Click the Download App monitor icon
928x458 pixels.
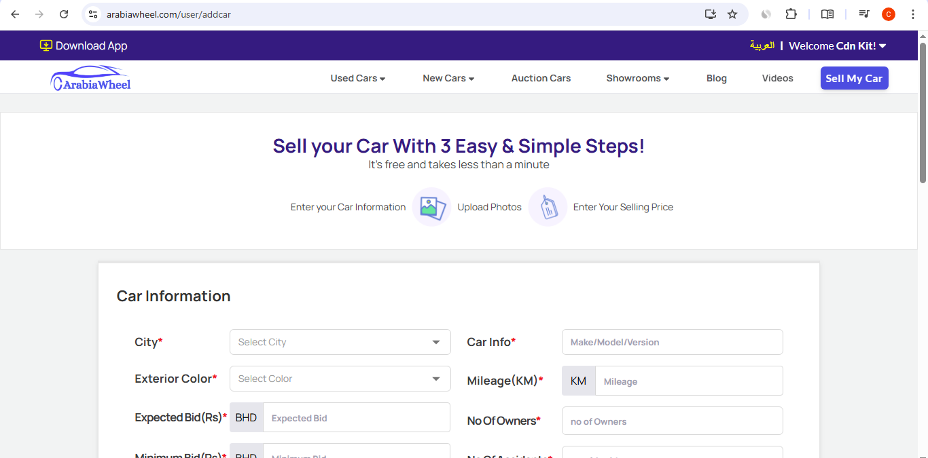pyautogui.click(x=46, y=45)
